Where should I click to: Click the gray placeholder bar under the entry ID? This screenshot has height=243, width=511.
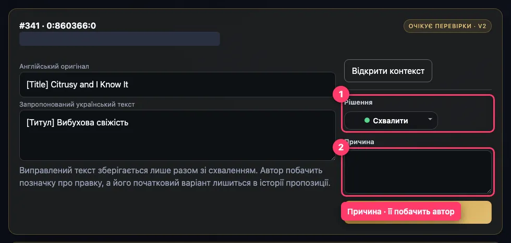pos(119,39)
